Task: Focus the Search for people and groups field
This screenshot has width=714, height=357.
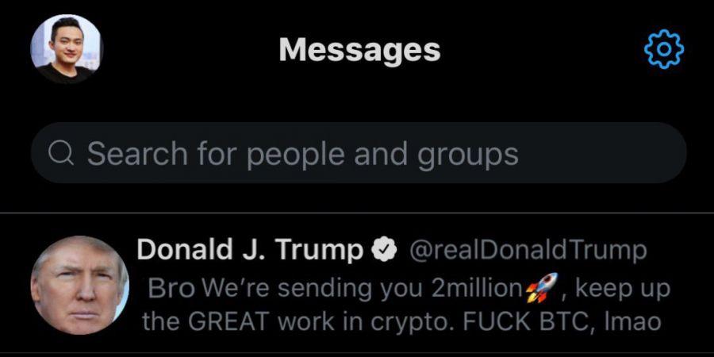Action: coord(359,153)
